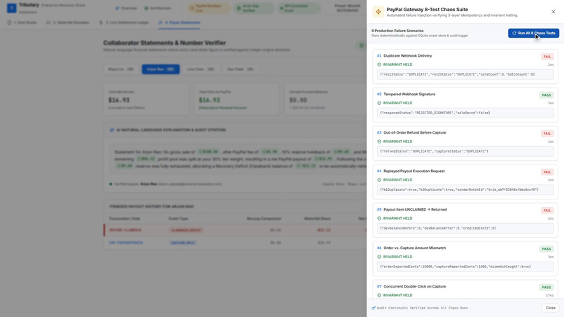The width and height of the screenshot is (564, 317).
Task: Open the Architecture link in the background header
Action: pos(157,8)
